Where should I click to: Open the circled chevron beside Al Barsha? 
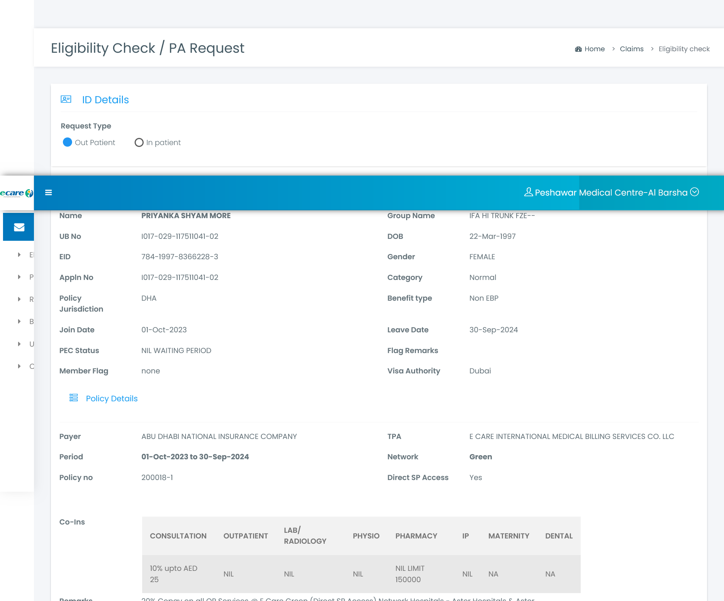695,192
